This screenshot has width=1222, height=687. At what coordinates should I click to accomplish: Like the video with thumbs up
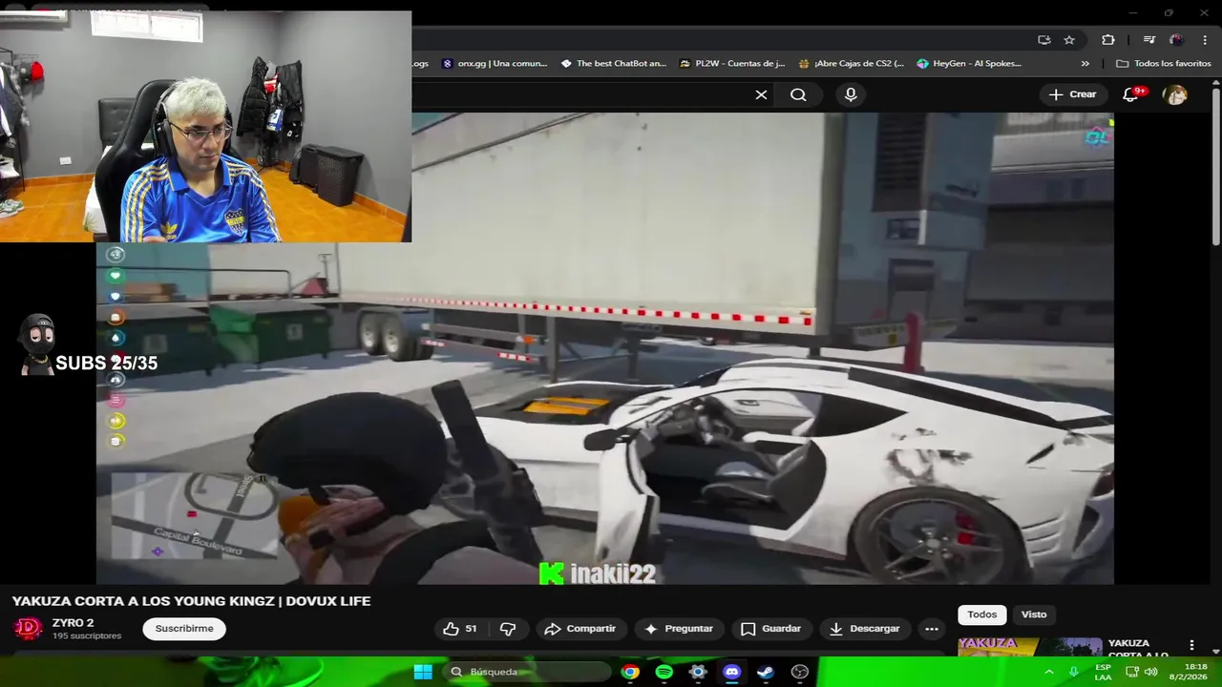coord(460,629)
